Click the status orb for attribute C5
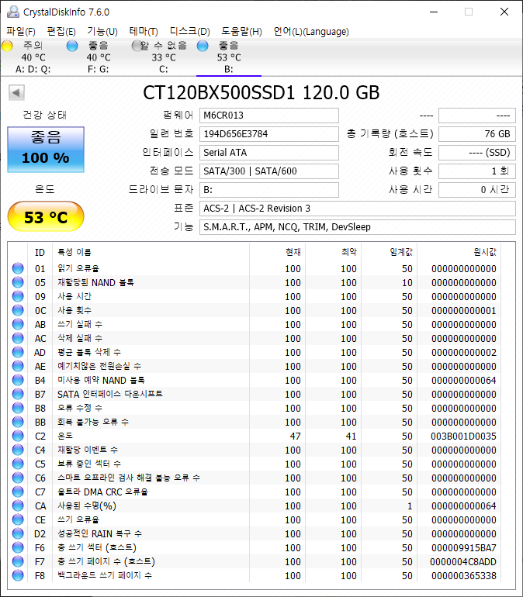The height and width of the screenshot is (597, 523). pos(18,464)
